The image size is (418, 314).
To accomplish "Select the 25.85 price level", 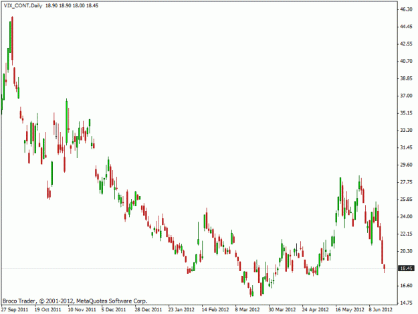I will (x=406, y=200).
